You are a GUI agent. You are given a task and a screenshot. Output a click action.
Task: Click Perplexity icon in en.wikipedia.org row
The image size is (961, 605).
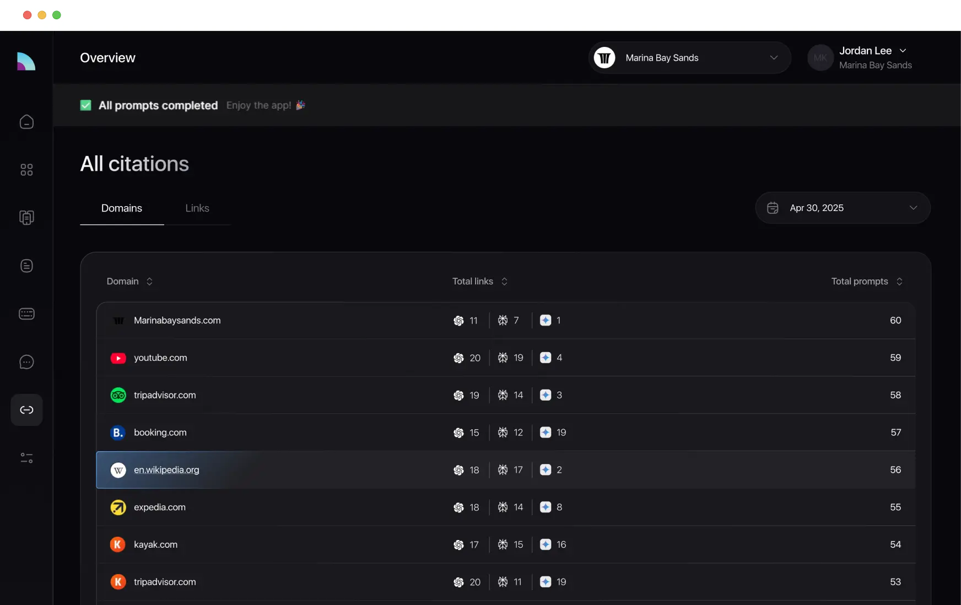click(x=503, y=470)
